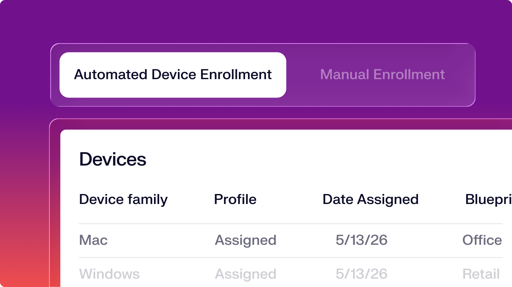Sort by Device family column header
The height and width of the screenshot is (287, 512).
pyautogui.click(x=123, y=199)
